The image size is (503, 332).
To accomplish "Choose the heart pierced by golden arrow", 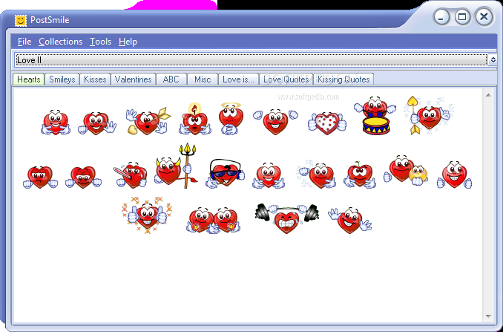I will 147,121.
